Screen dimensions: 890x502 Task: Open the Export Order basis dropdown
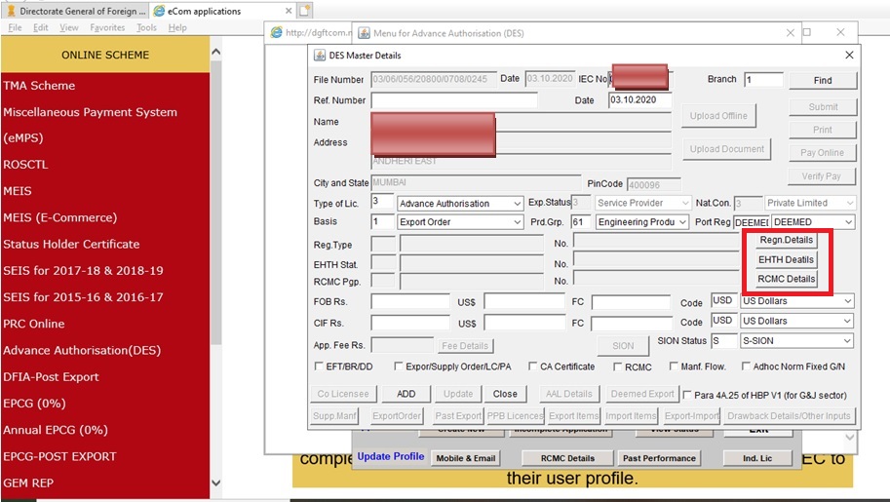pyautogui.click(x=460, y=222)
